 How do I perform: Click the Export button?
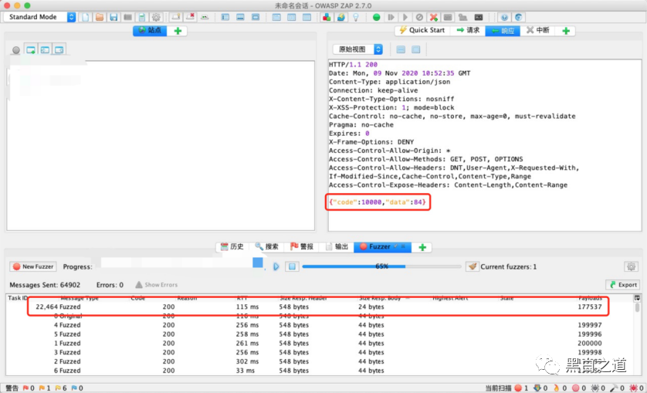tap(622, 285)
